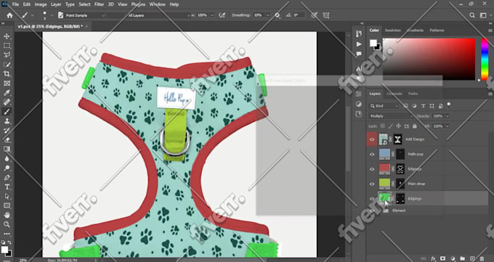Create a new layer

click(472, 258)
